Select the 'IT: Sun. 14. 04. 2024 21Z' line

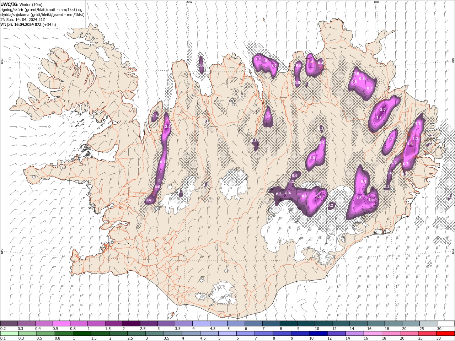23,20
